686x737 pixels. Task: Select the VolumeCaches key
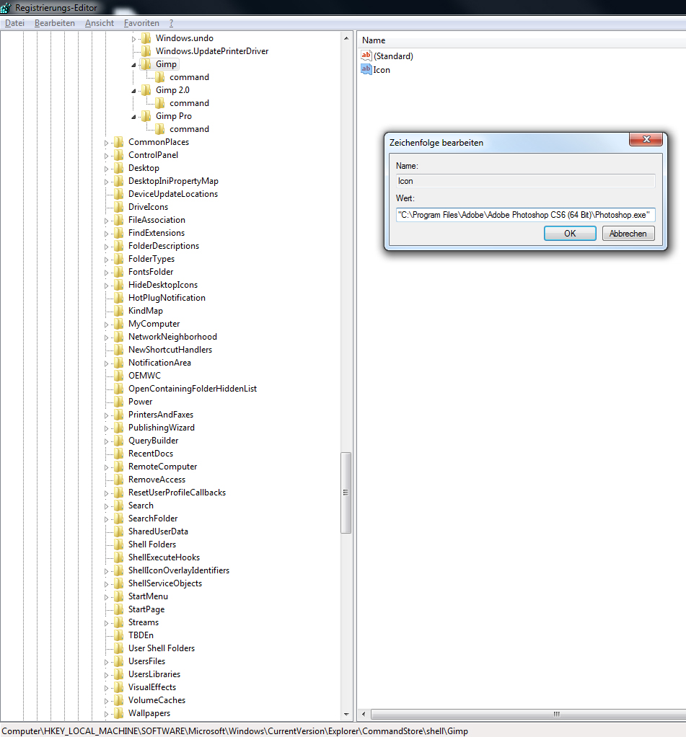[x=157, y=700]
